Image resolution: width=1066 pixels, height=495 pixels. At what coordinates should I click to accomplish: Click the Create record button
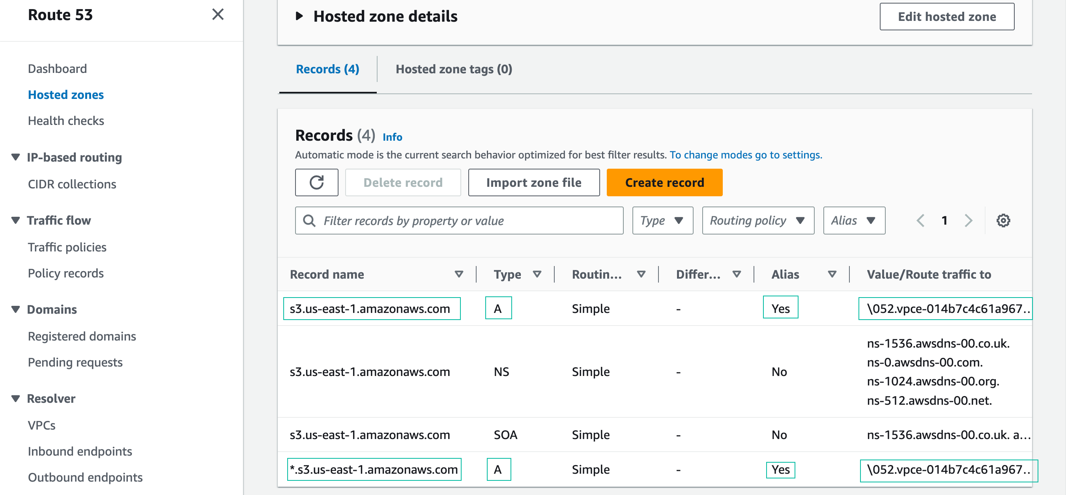pyautogui.click(x=664, y=182)
